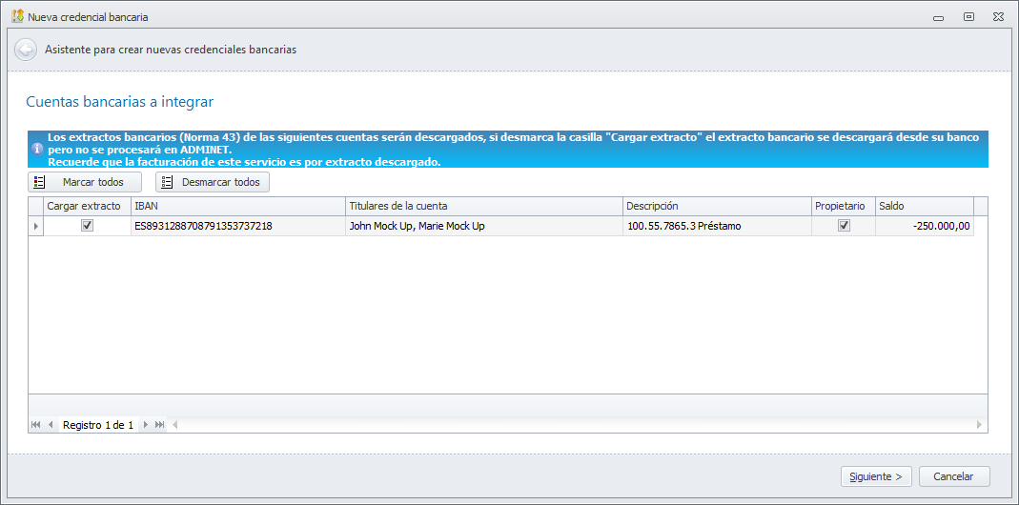Go to next record arrow
Image resolution: width=1019 pixels, height=505 pixels.
(146, 425)
